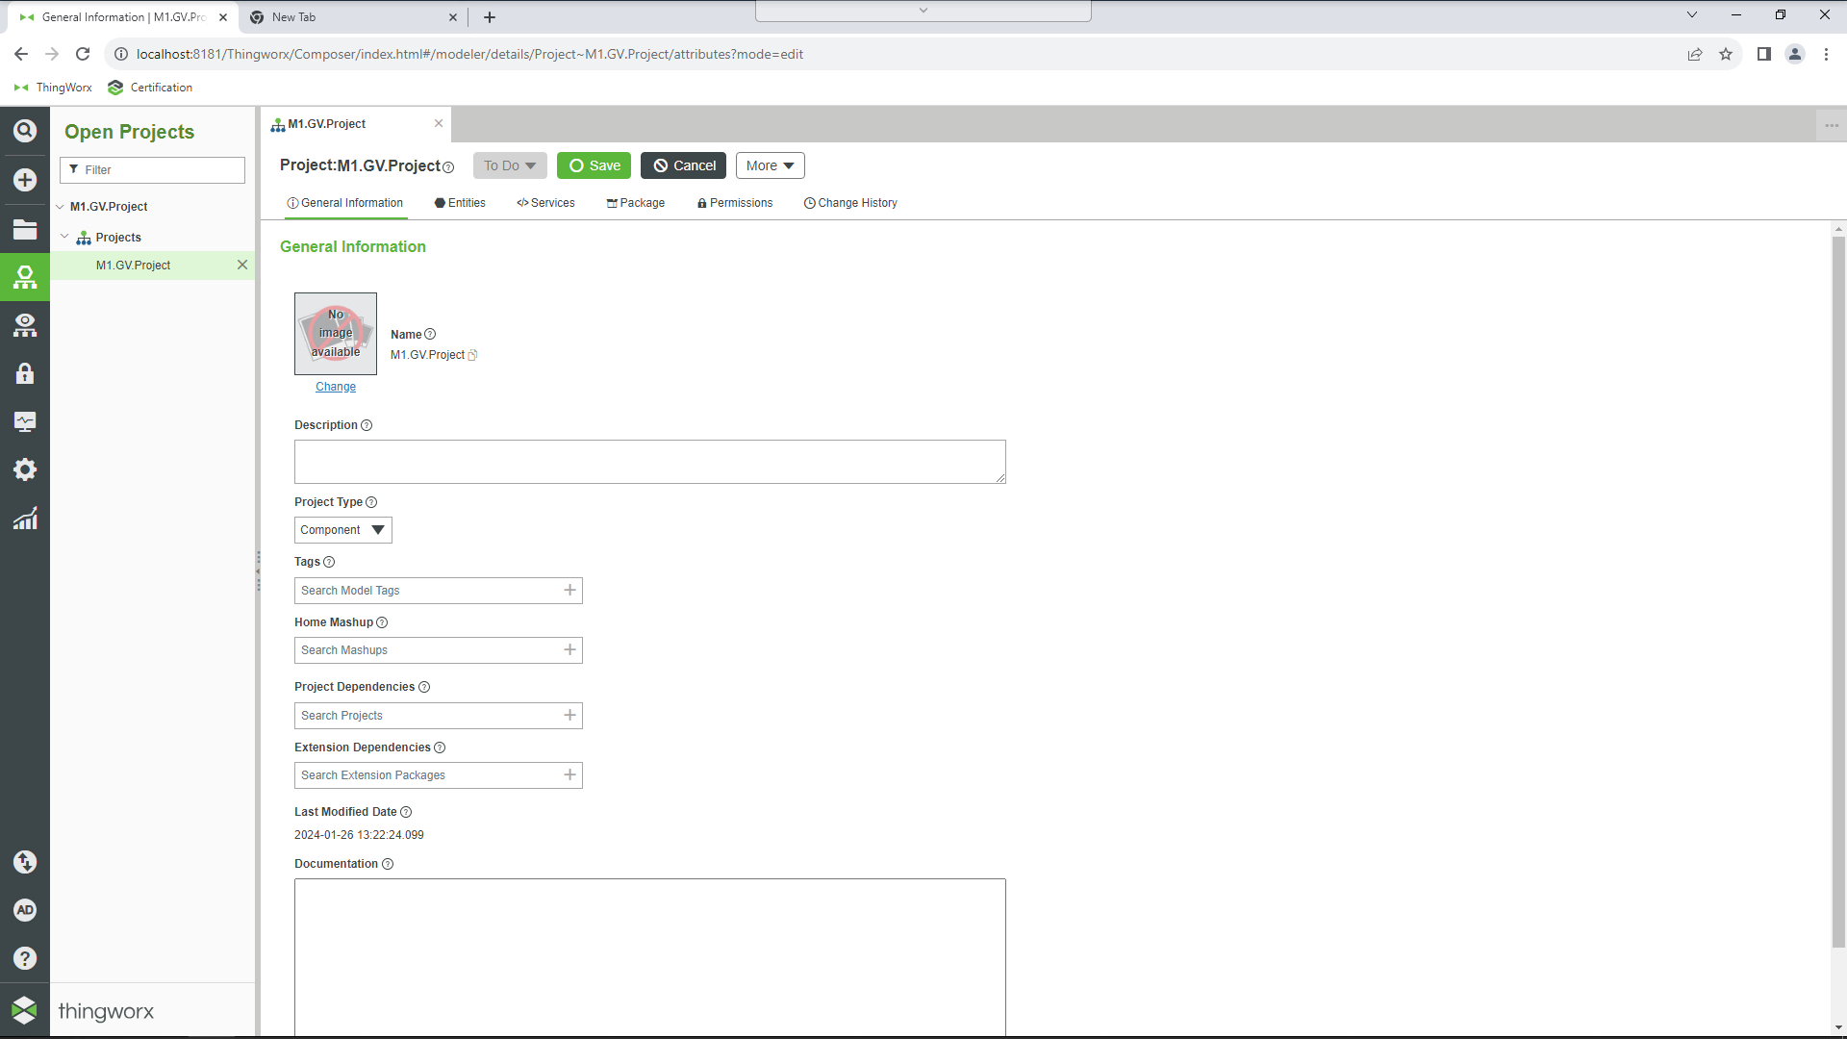Click the Change image link
The height and width of the screenshot is (1039, 1847).
point(336,387)
